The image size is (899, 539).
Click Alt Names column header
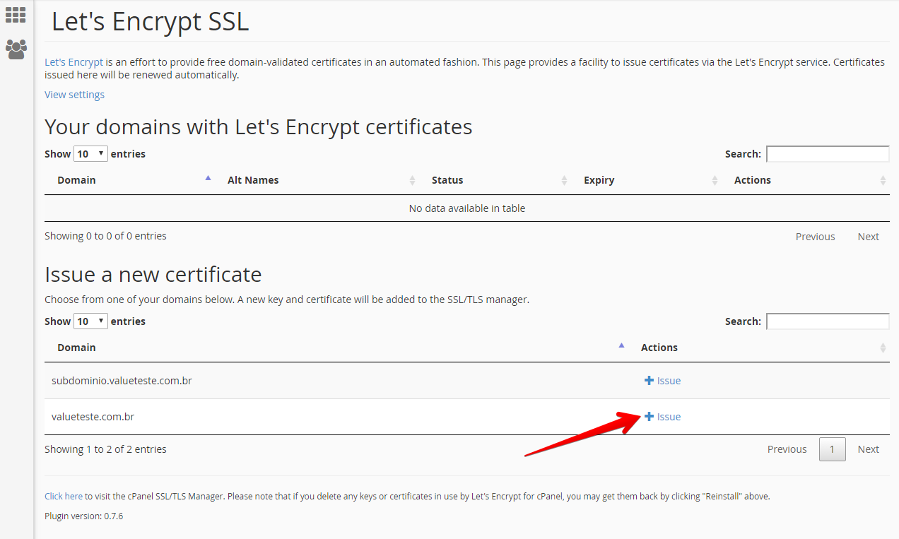[253, 180]
